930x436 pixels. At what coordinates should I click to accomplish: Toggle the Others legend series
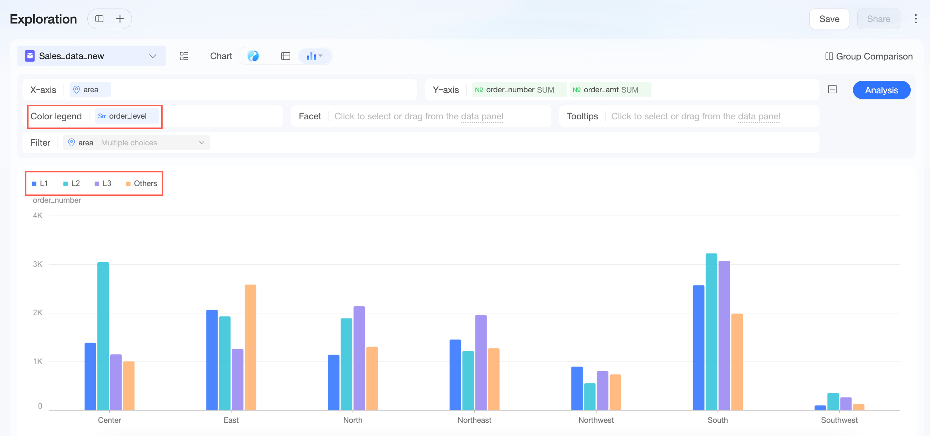coord(141,183)
